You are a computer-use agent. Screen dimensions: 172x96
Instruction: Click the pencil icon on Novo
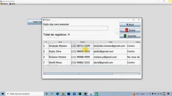click(127, 25)
